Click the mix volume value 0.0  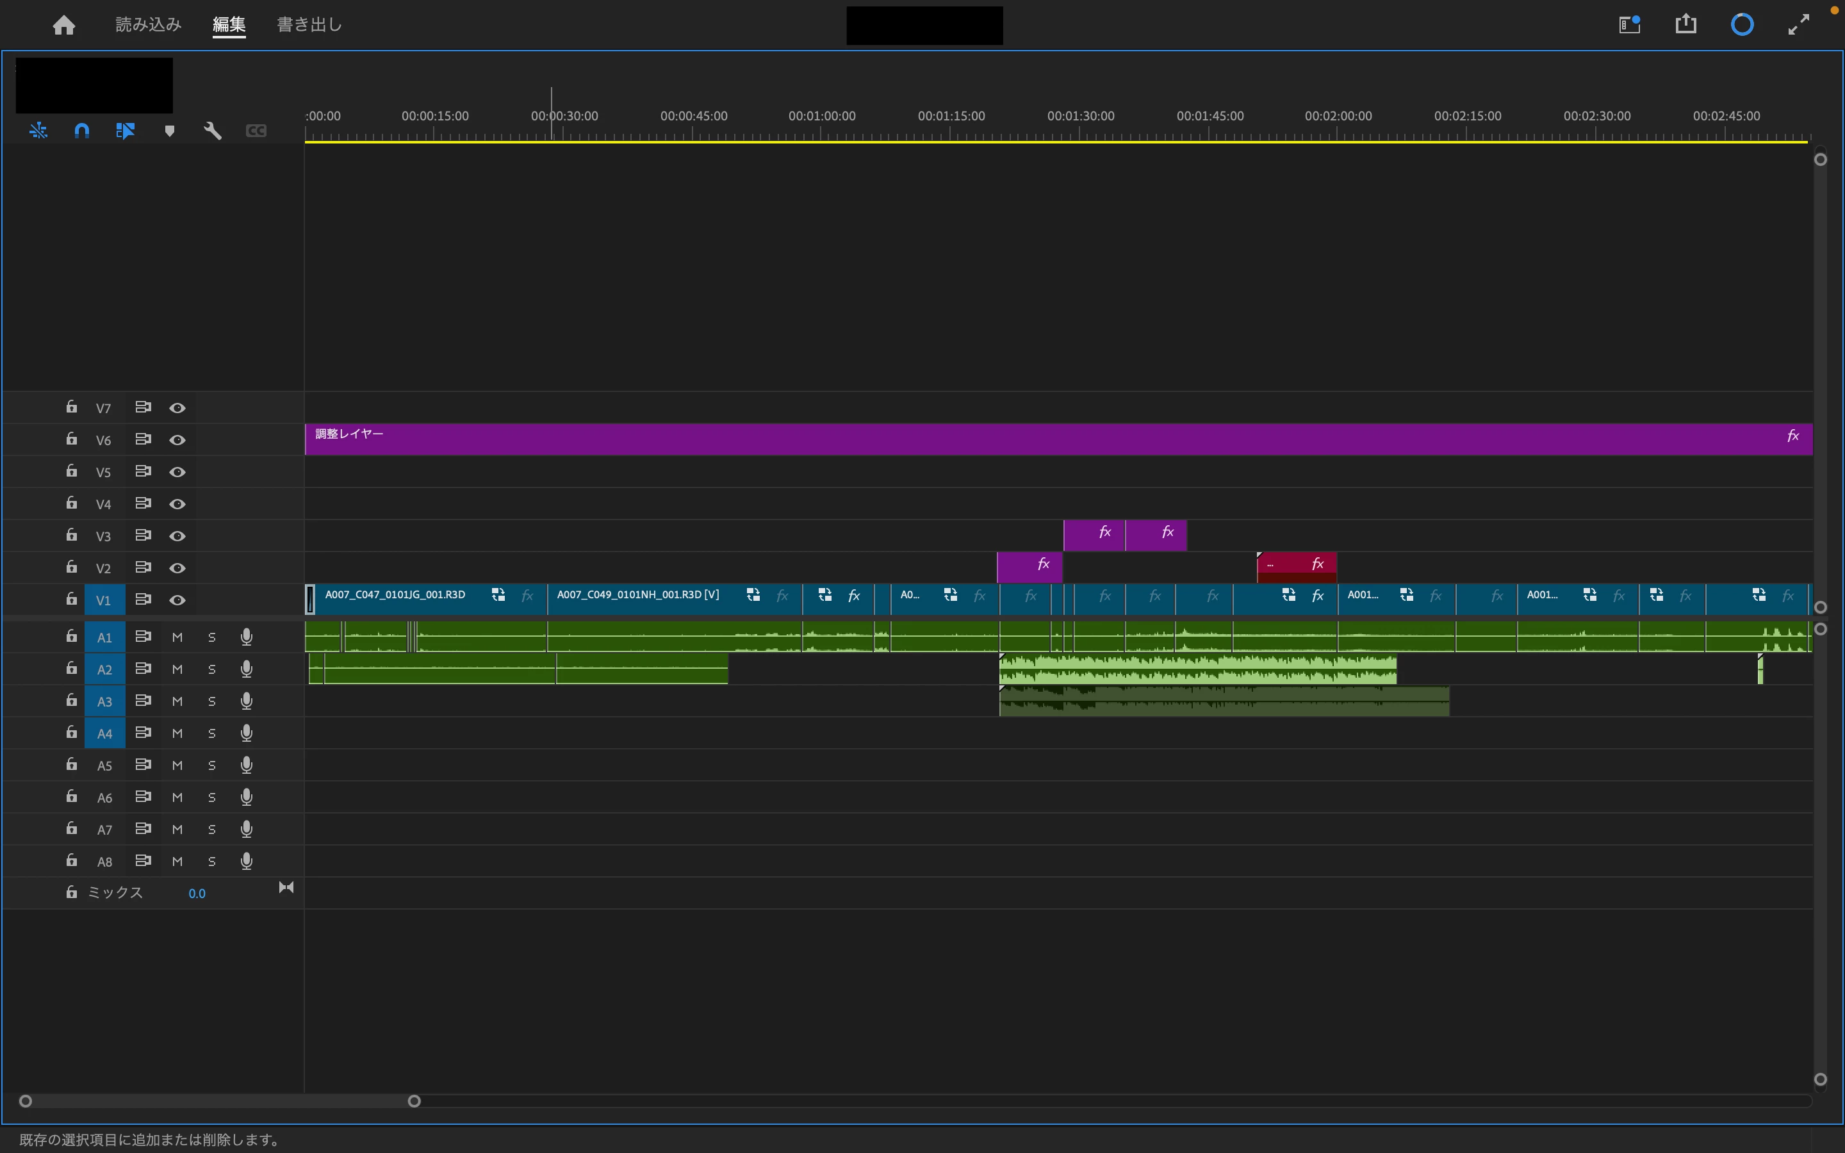[197, 893]
